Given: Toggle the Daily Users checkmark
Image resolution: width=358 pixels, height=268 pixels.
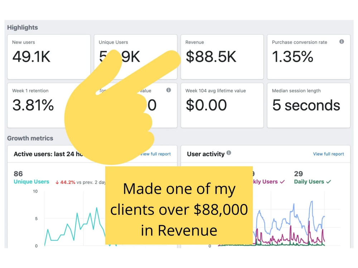Looking at the screenshot, I should point(329,182).
